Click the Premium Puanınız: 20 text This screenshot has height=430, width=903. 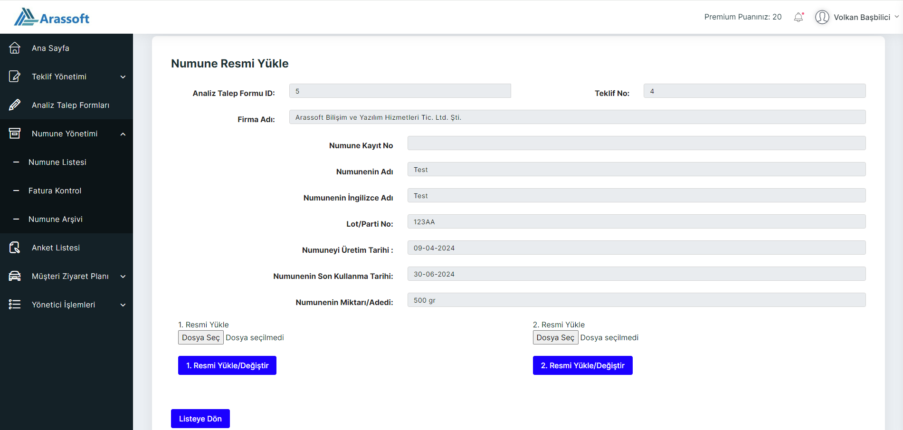pyautogui.click(x=743, y=17)
